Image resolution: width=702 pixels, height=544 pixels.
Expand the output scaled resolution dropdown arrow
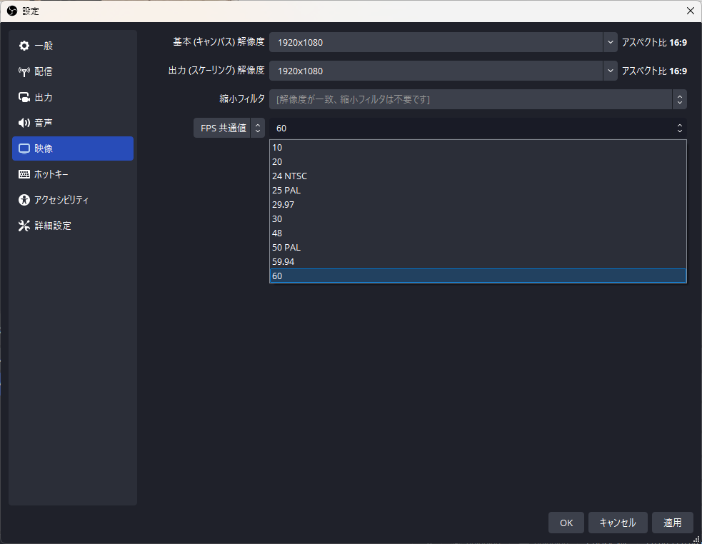[610, 71]
